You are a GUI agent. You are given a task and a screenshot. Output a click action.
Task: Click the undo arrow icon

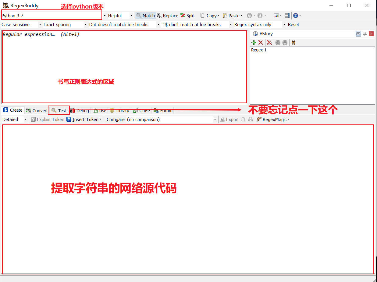point(249,16)
